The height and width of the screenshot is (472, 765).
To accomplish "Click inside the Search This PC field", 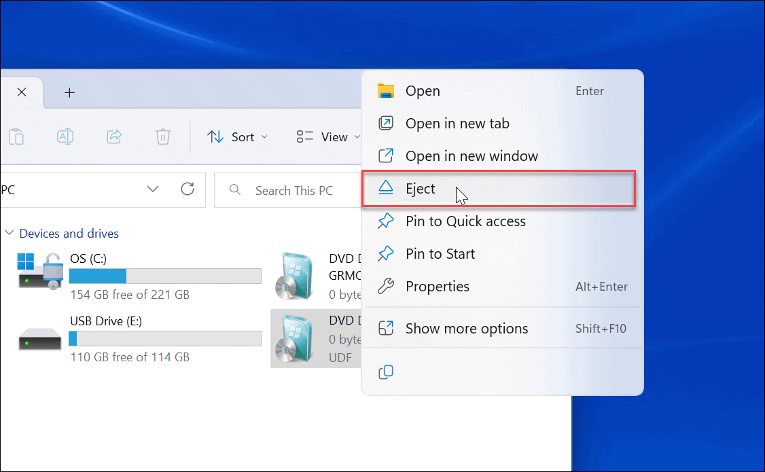I will tap(292, 189).
